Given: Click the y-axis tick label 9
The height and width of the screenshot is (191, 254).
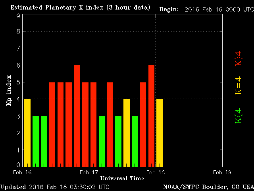Looking at the screenshot, I should point(18,16).
